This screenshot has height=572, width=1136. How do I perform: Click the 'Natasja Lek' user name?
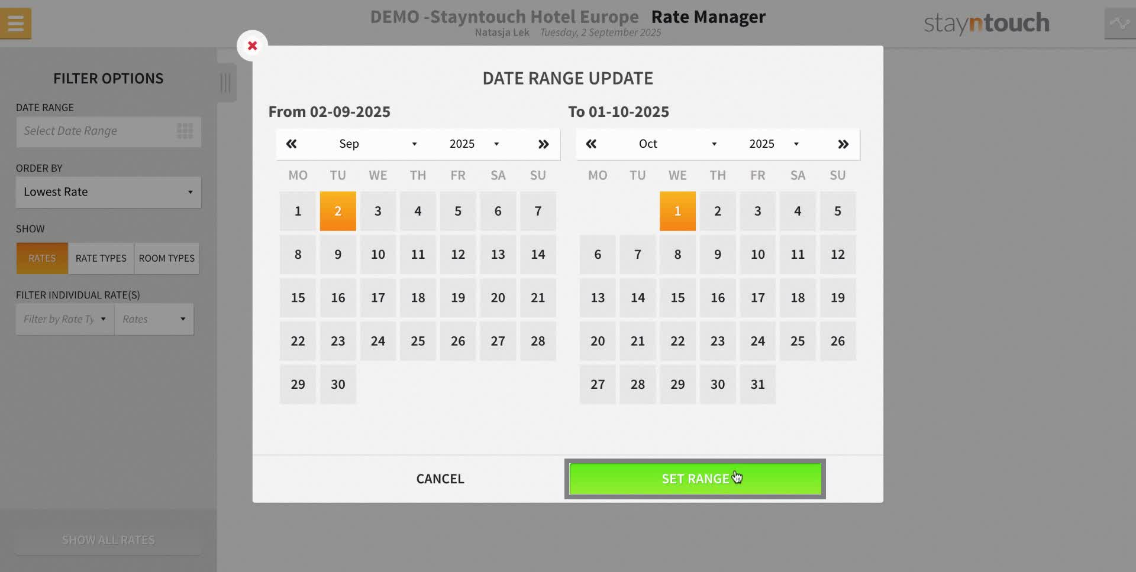502,32
